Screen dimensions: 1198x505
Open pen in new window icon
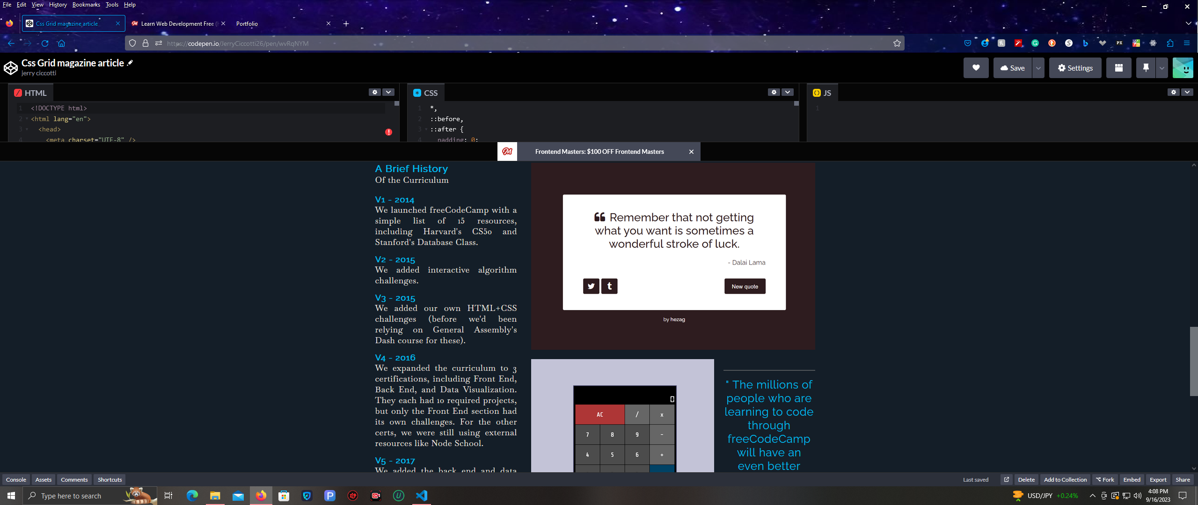(x=1006, y=479)
